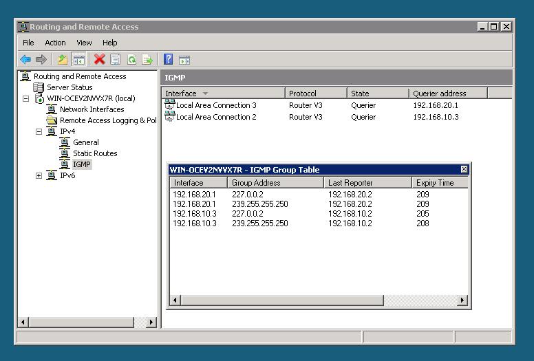This screenshot has width=534, height=361.
Task: Select the Local Area Connection 3 row
Action: [x=337, y=105]
